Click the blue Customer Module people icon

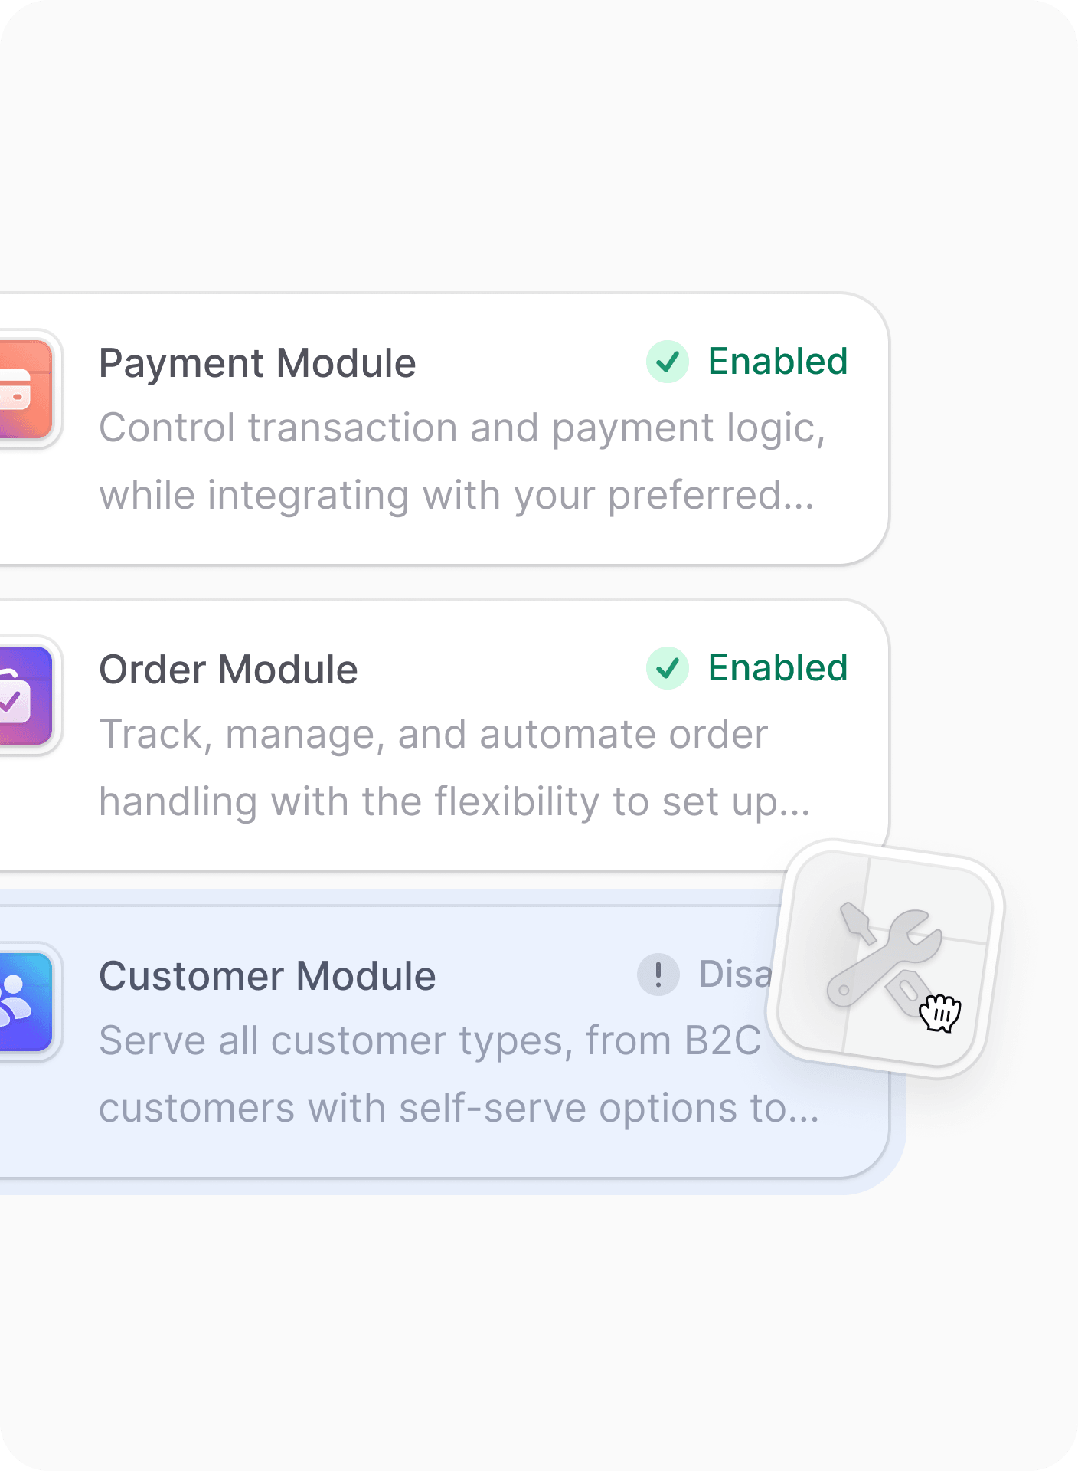(x=24, y=1002)
